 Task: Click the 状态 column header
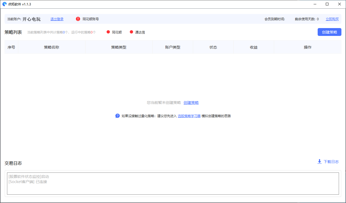(213, 47)
